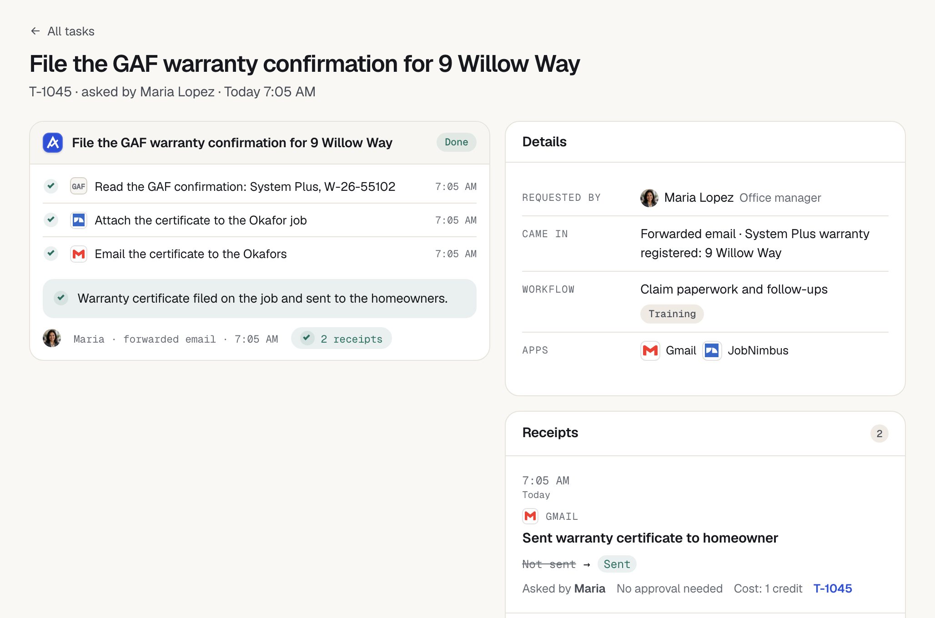Go back to All tasks
The width and height of the screenshot is (935, 618).
tap(62, 31)
